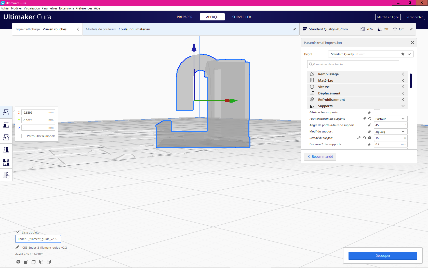Click the Angle de porte-à-faux value field
Image resolution: width=428 pixels, height=268 pixels.
(x=391, y=125)
